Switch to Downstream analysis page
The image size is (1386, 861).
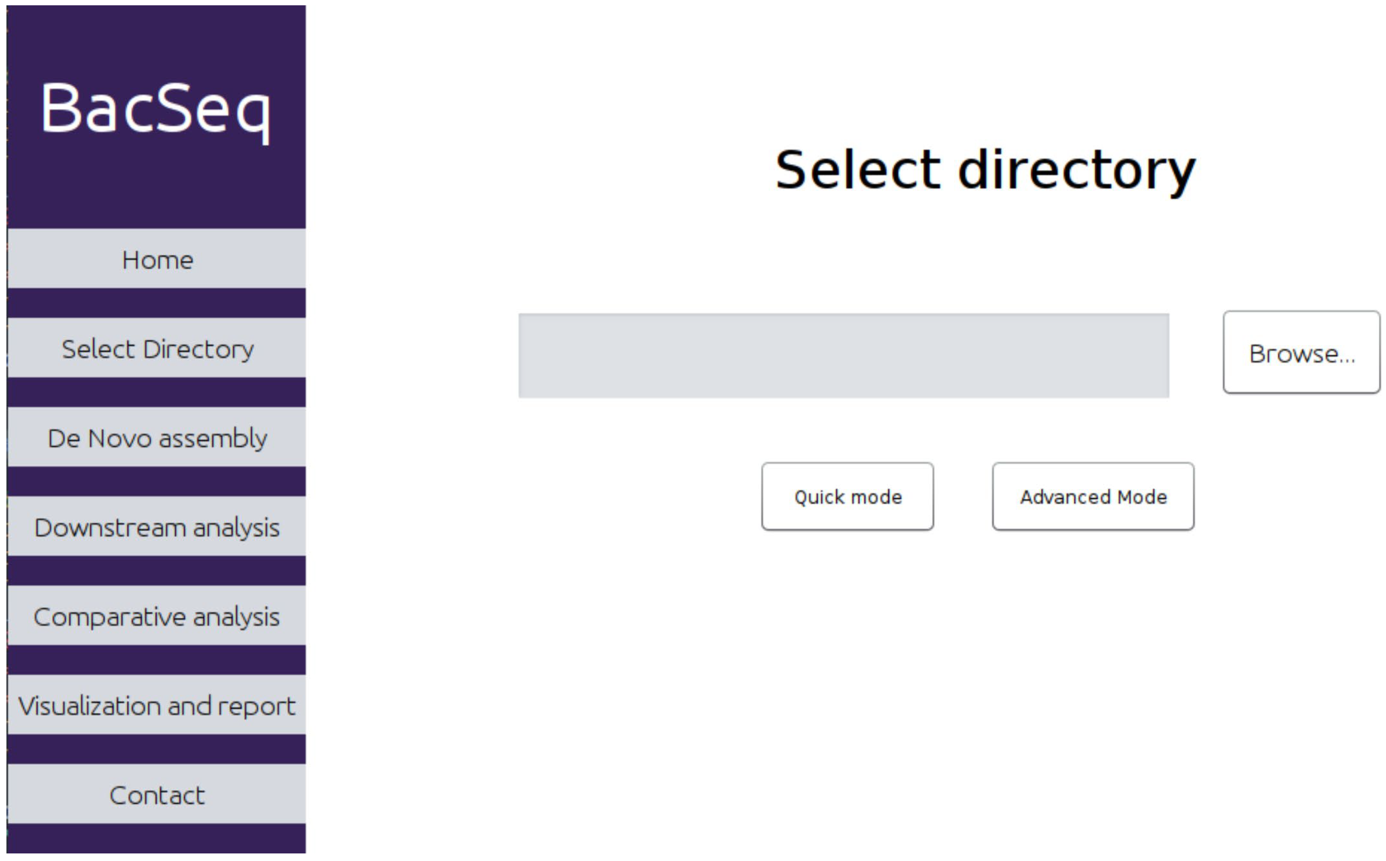coord(156,527)
